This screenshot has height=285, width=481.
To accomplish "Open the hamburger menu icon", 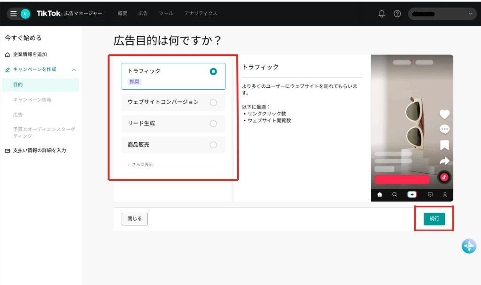I will tap(13, 14).
